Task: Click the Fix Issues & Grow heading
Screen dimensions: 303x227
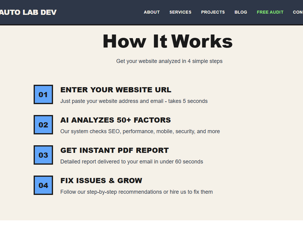Action: 101,181
